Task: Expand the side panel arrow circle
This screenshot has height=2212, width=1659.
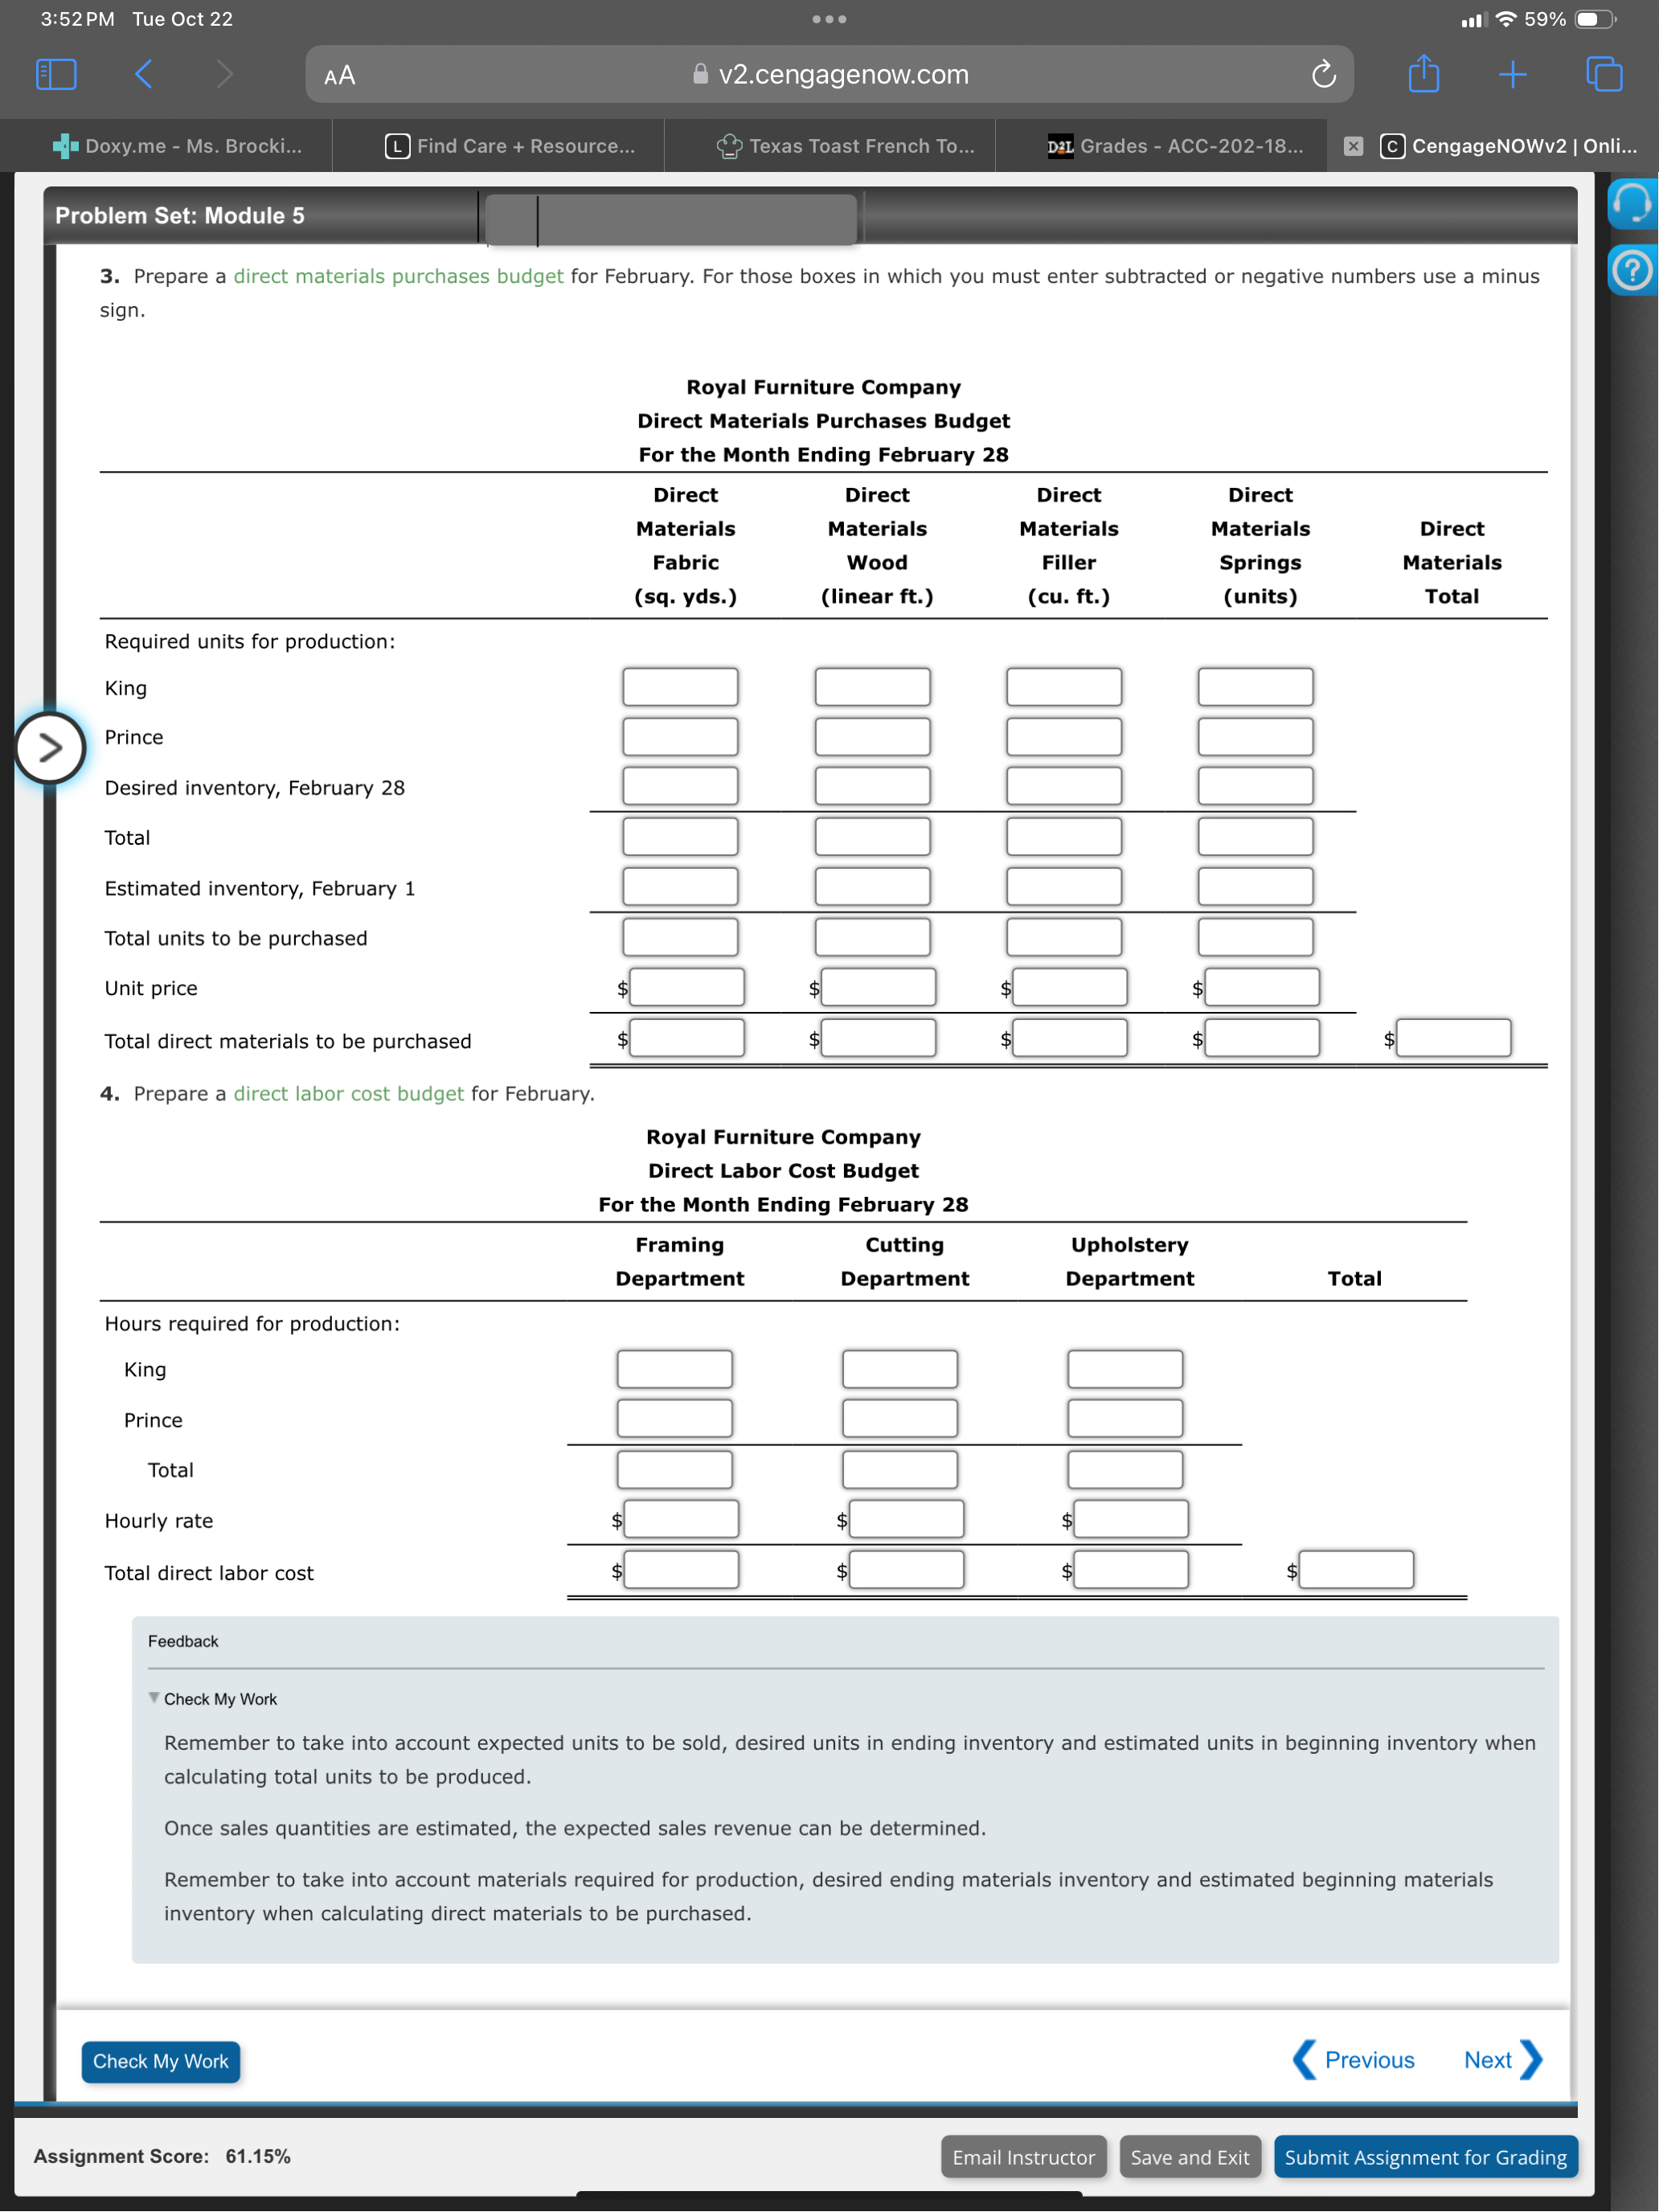Action: (x=49, y=747)
